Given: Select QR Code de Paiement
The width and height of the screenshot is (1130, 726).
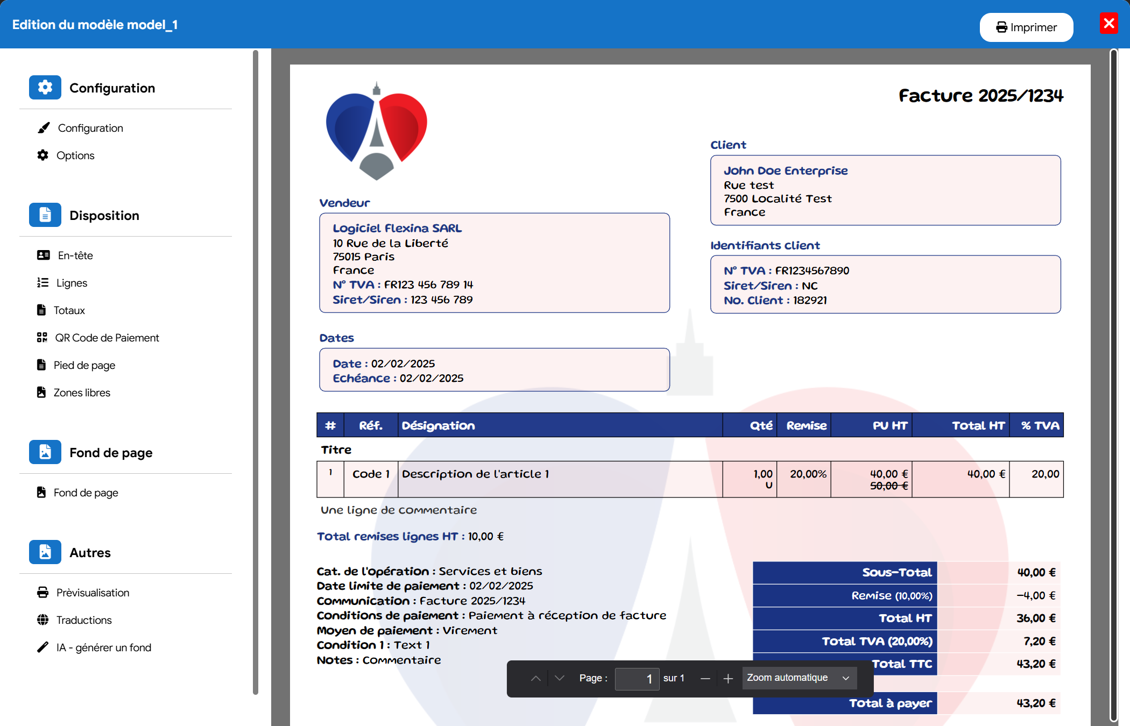Looking at the screenshot, I should click(x=107, y=338).
